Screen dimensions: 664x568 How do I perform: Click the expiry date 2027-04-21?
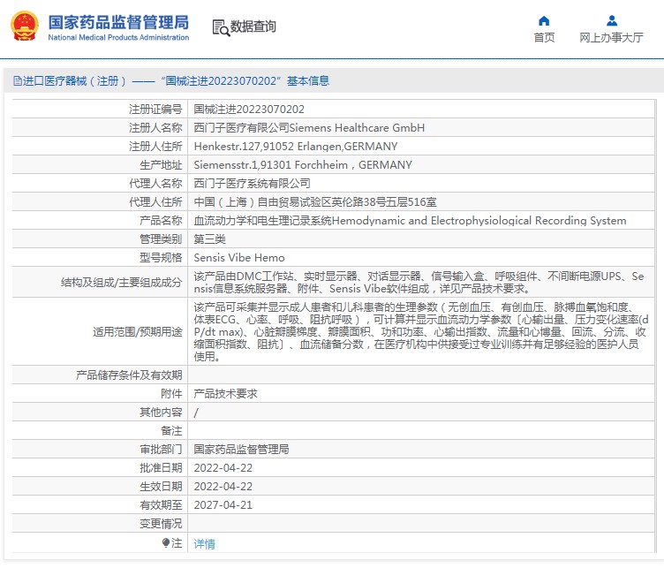[223, 505]
